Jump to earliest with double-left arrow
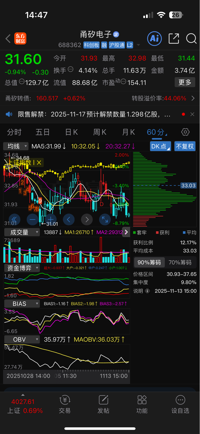The image size is (200, 434). tap(14, 219)
